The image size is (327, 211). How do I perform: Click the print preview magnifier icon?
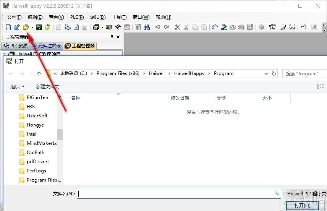click(x=59, y=27)
